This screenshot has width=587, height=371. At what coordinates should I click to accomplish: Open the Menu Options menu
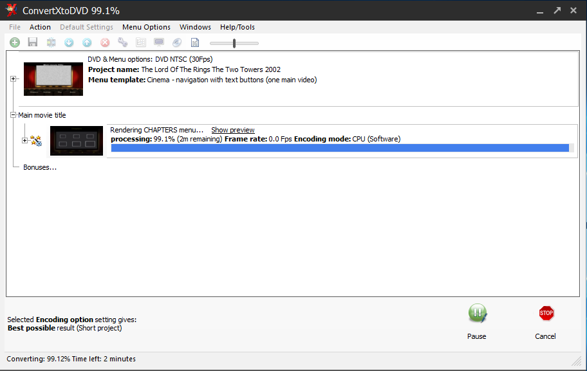click(146, 27)
